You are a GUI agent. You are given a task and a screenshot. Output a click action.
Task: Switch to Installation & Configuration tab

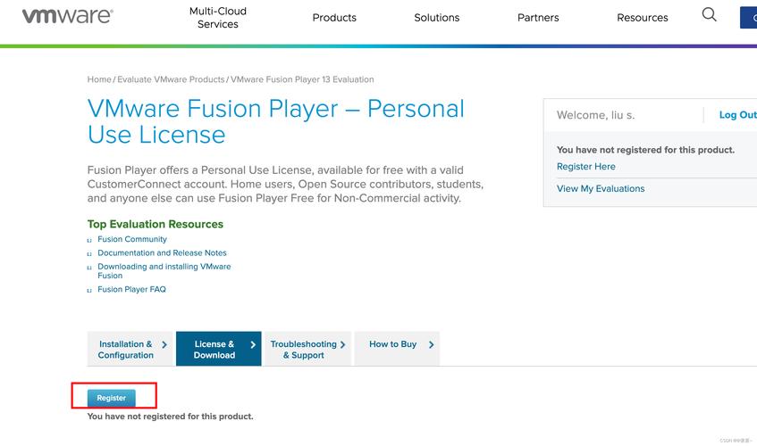pos(130,349)
